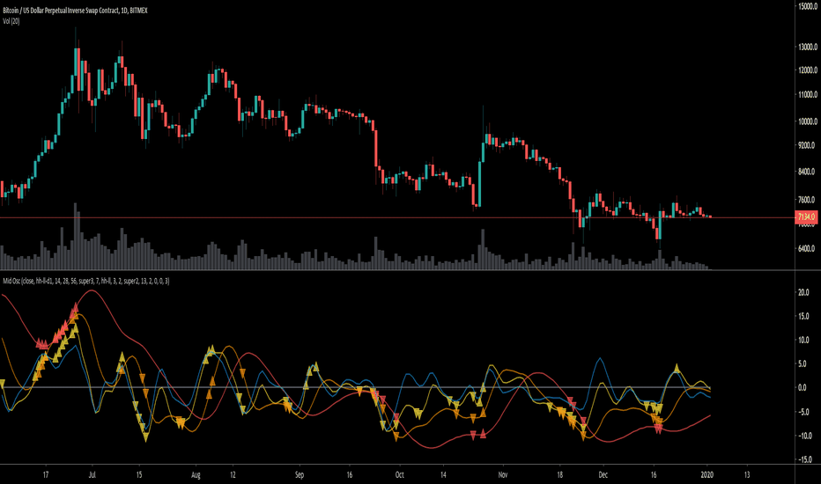The image size is (821, 484).
Task: Click the Aug date on time axis
Action: [196, 475]
